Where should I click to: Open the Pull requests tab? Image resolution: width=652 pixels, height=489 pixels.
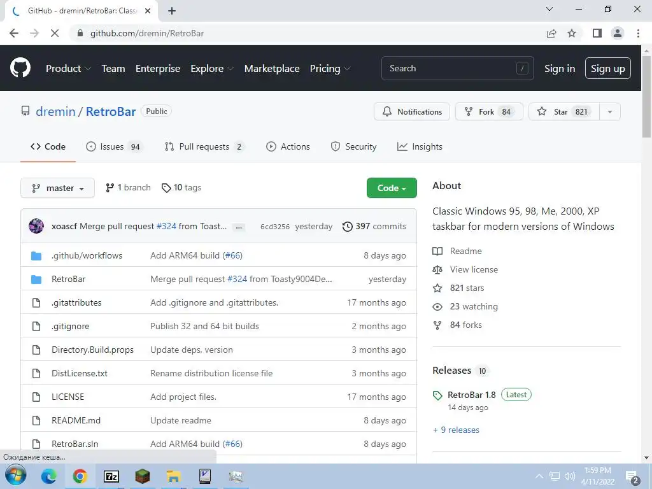point(204,146)
